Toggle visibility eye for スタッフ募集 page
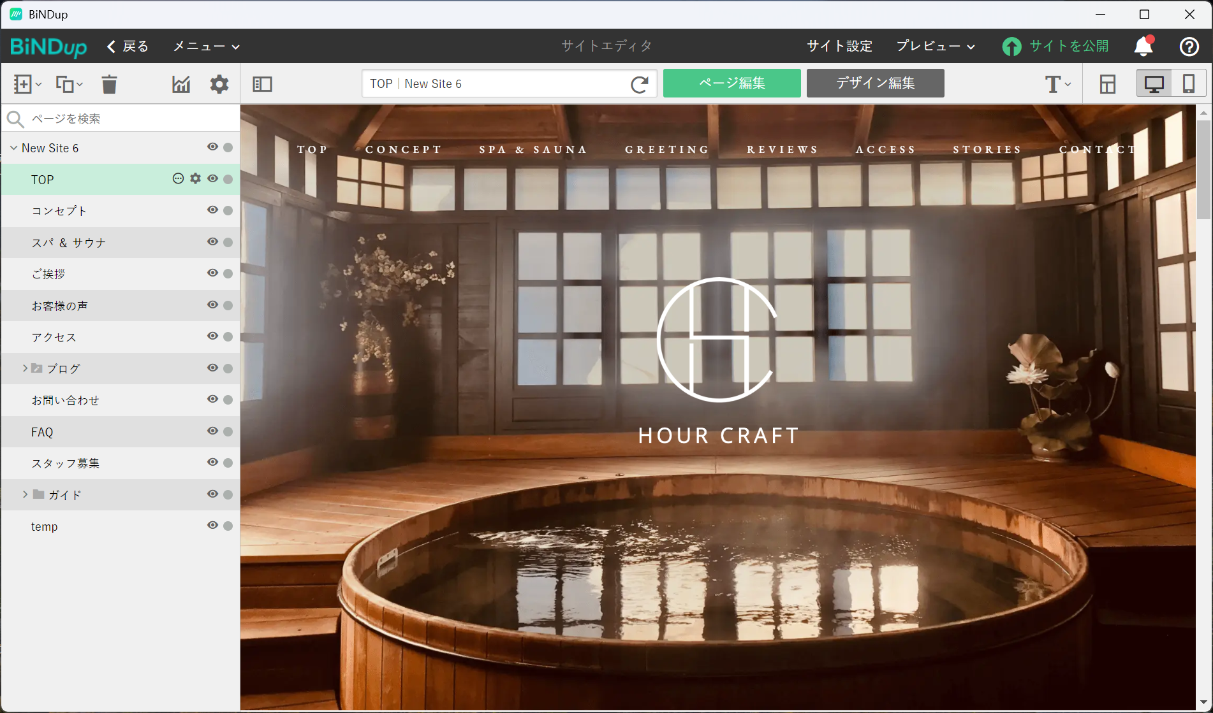The height and width of the screenshot is (713, 1213). click(x=212, y=463)
